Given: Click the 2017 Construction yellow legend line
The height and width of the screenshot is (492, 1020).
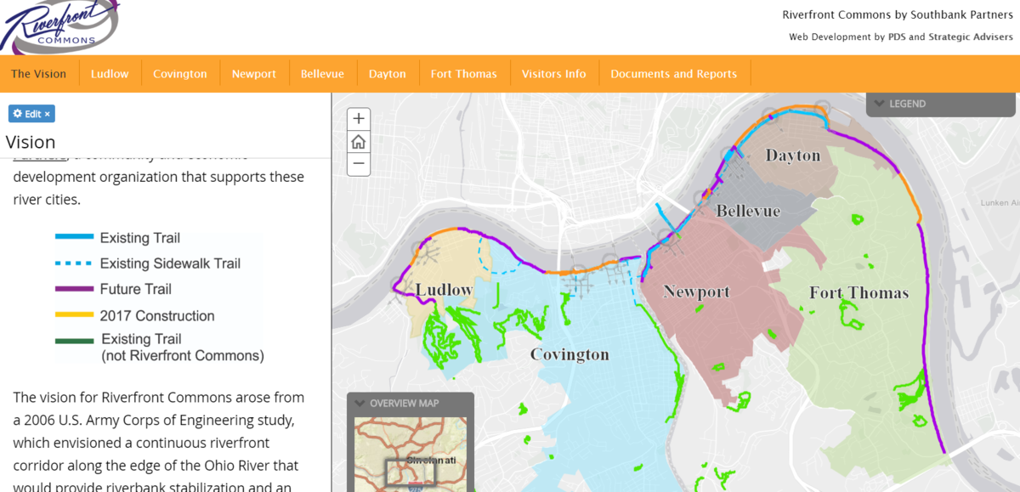Looking at the screenshot, I should pos(73,315).
